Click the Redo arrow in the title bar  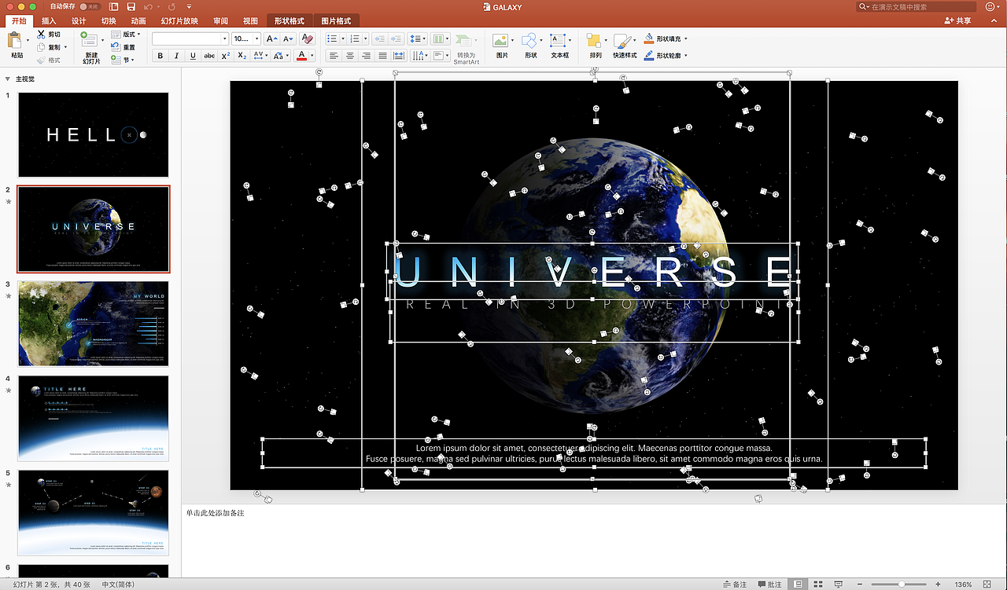[172, 6]
